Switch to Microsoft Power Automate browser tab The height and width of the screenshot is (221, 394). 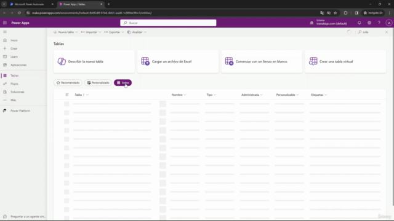[x=31, y=4]
